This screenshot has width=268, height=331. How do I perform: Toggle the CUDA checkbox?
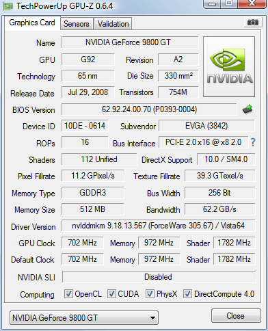[x=111, y=294]
